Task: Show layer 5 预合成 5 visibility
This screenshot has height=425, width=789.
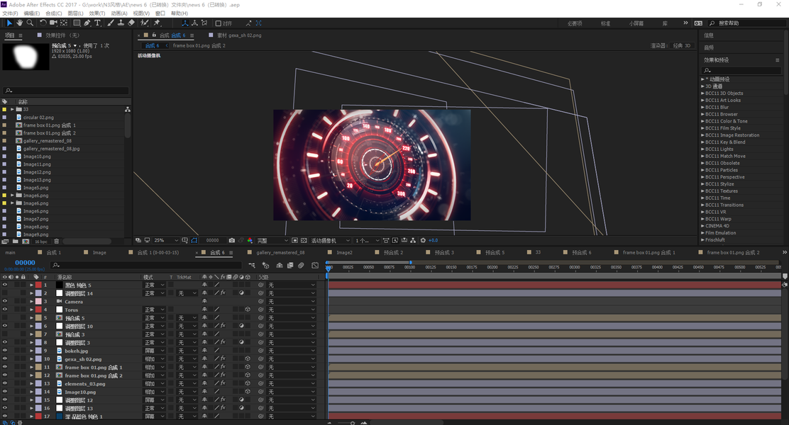Action: 5,318
